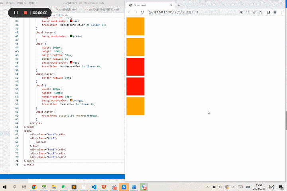Show hidden system tray icons
Screen dimensions: 287x191
(208, 187)
